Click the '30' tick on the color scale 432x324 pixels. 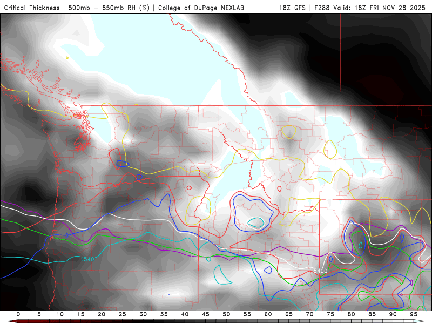tap(143, 314)
